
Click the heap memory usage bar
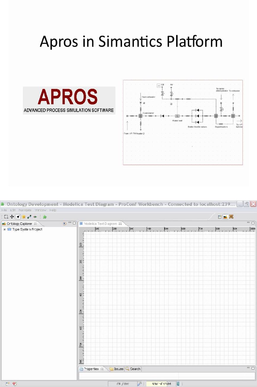click(x=161, y=384)
